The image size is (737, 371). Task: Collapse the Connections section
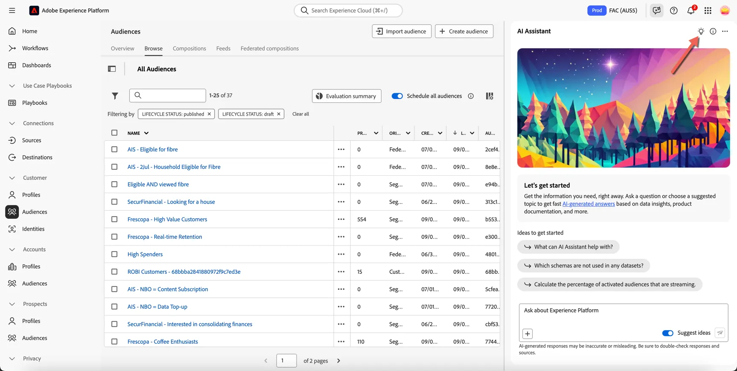pos(12,123)
